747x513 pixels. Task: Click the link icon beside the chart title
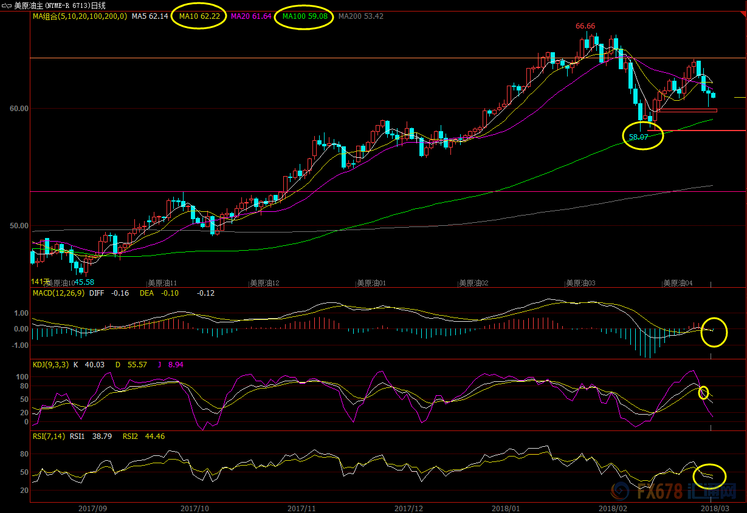(x=7, y=5)
